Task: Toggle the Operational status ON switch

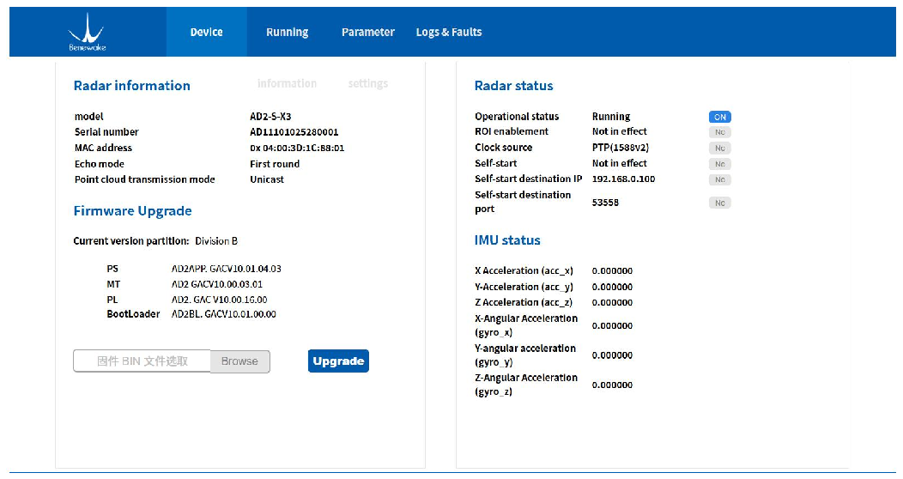Action: click(x=720, y=117)
